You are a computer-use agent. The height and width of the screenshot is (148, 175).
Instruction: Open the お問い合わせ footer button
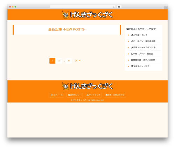(115, 95)
